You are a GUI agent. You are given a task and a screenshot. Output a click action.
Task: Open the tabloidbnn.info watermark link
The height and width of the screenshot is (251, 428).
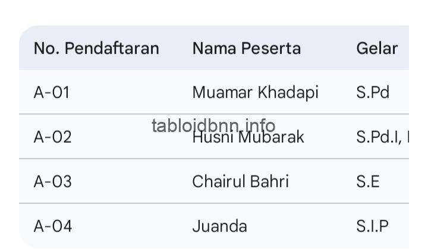pyautogui.click(x=213, y=125)
